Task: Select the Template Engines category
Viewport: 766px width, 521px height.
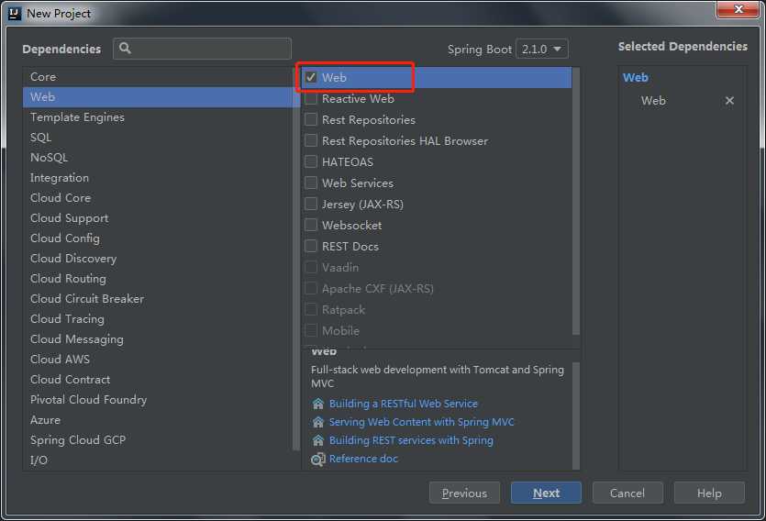Action: [158, 117]
